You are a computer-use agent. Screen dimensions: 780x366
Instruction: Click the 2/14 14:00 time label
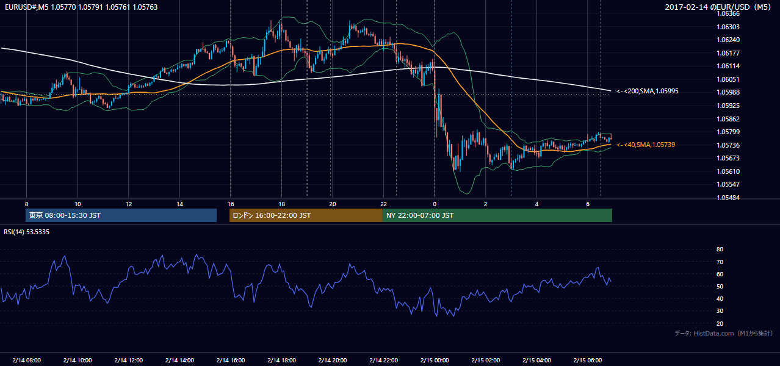point(179,360)
